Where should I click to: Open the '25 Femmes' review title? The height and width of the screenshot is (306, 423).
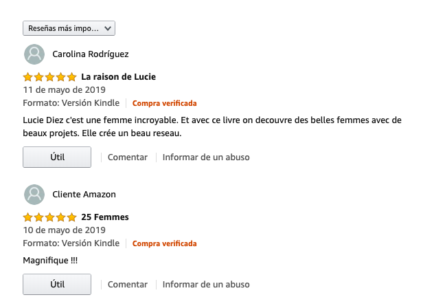point(105,217)
